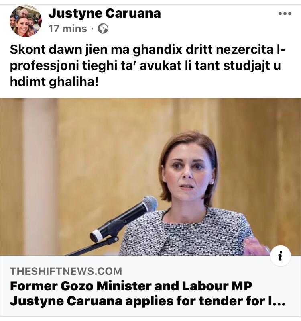The height and width of the screenshot is (321, 301).
Task: Open the 'Former Gozo Minister' article headline
Action: point(147,294)
